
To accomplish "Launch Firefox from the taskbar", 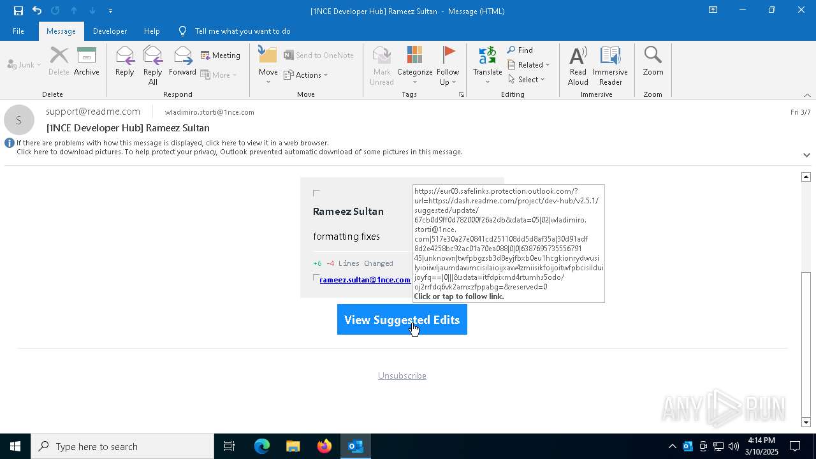I will [324, 446].
